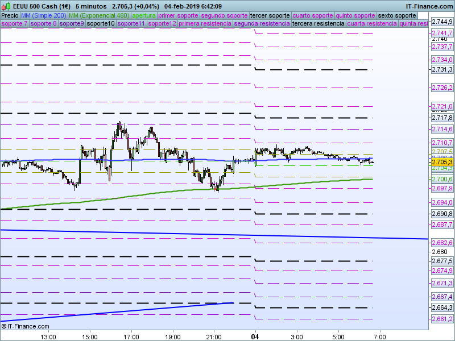Click price axis label 2.721,0
The height and width of the screenshot is (341, 455).
pos(442,106)
